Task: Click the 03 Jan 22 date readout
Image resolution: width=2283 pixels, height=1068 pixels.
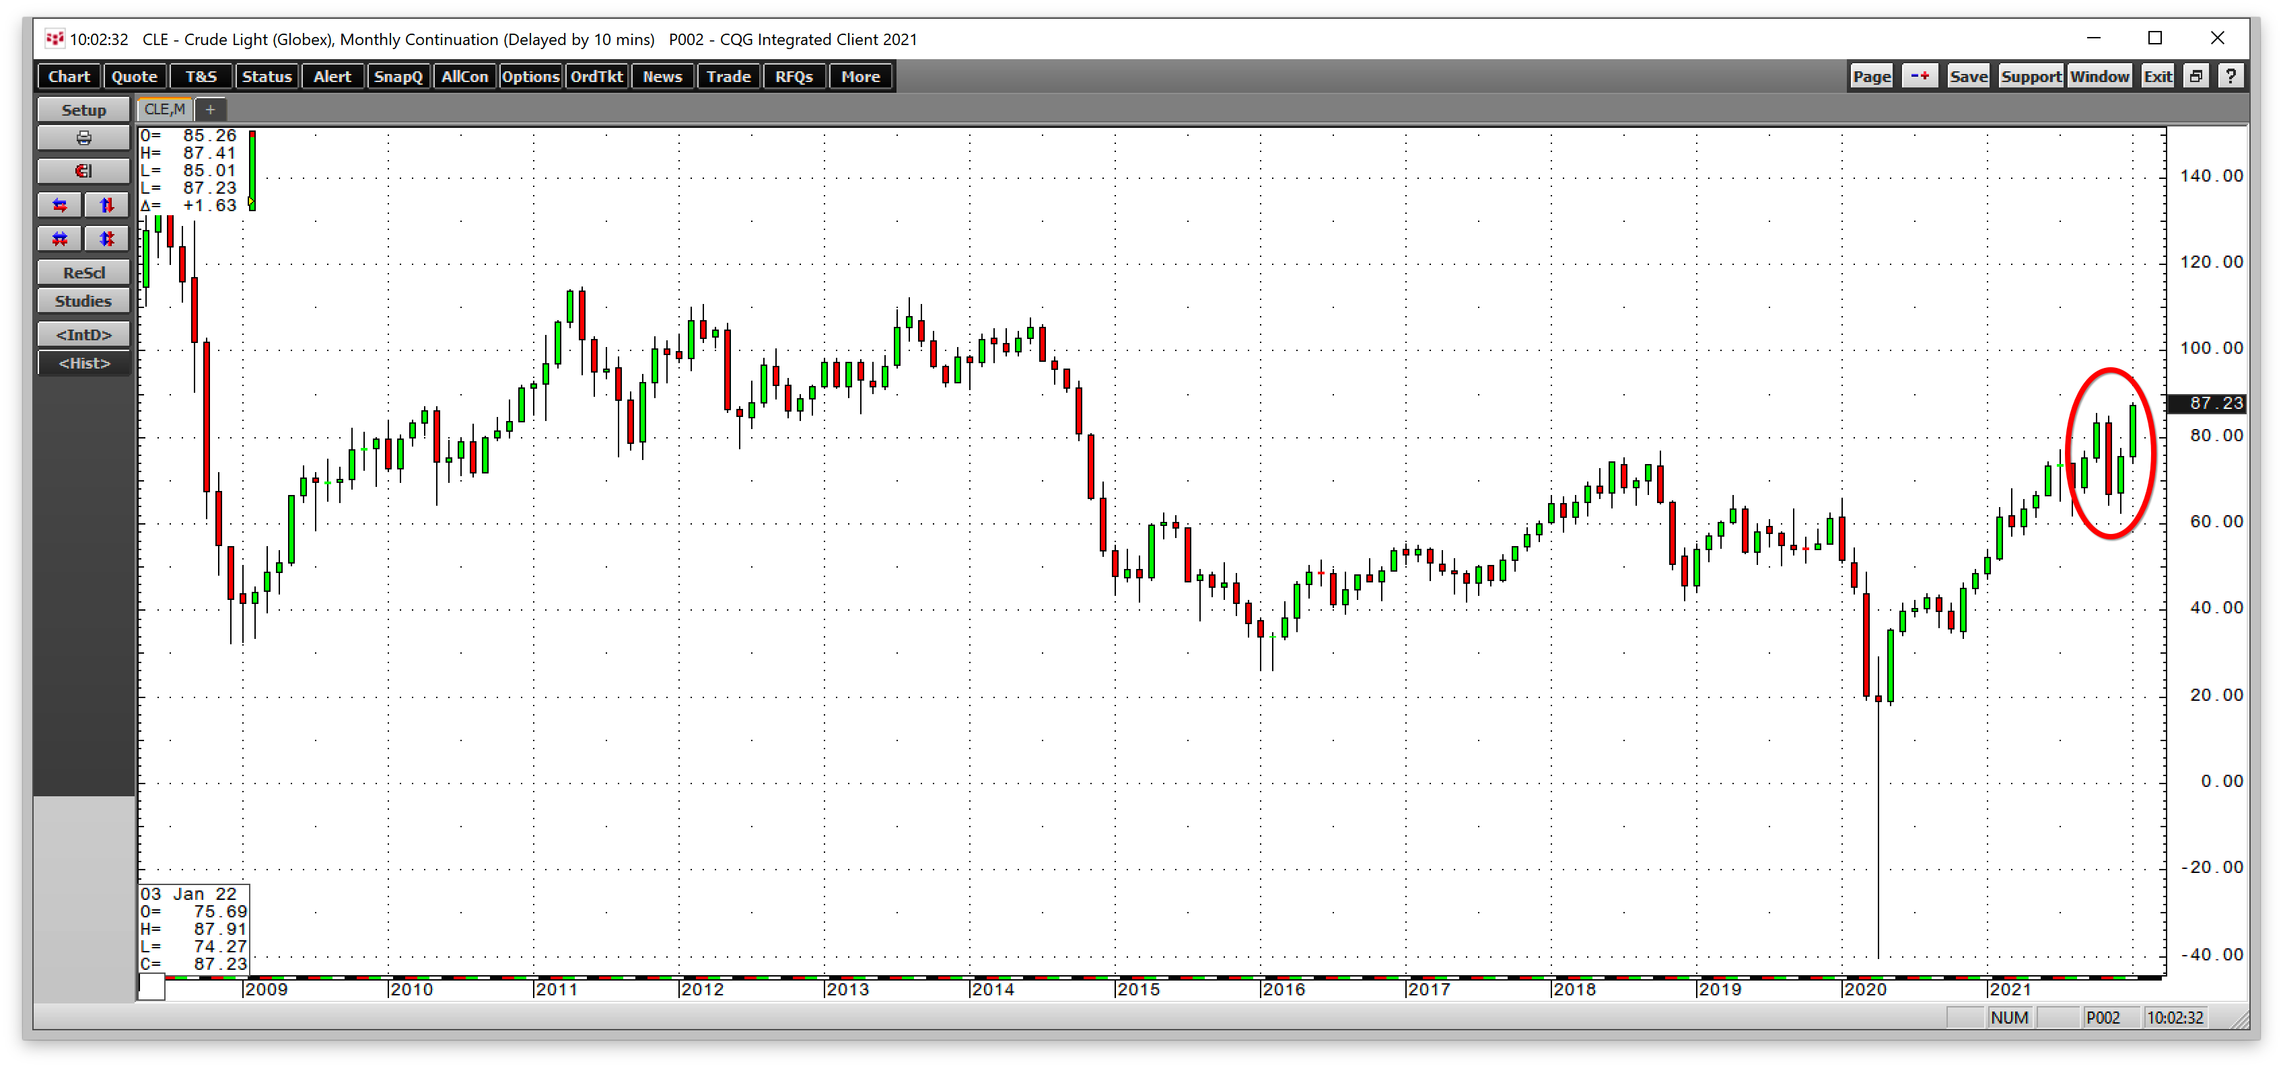Action: (188, 894)
